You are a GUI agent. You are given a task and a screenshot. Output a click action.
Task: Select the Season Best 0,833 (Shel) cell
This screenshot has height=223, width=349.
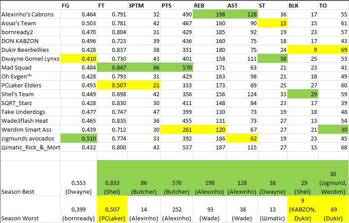click(x=112, y=178)
